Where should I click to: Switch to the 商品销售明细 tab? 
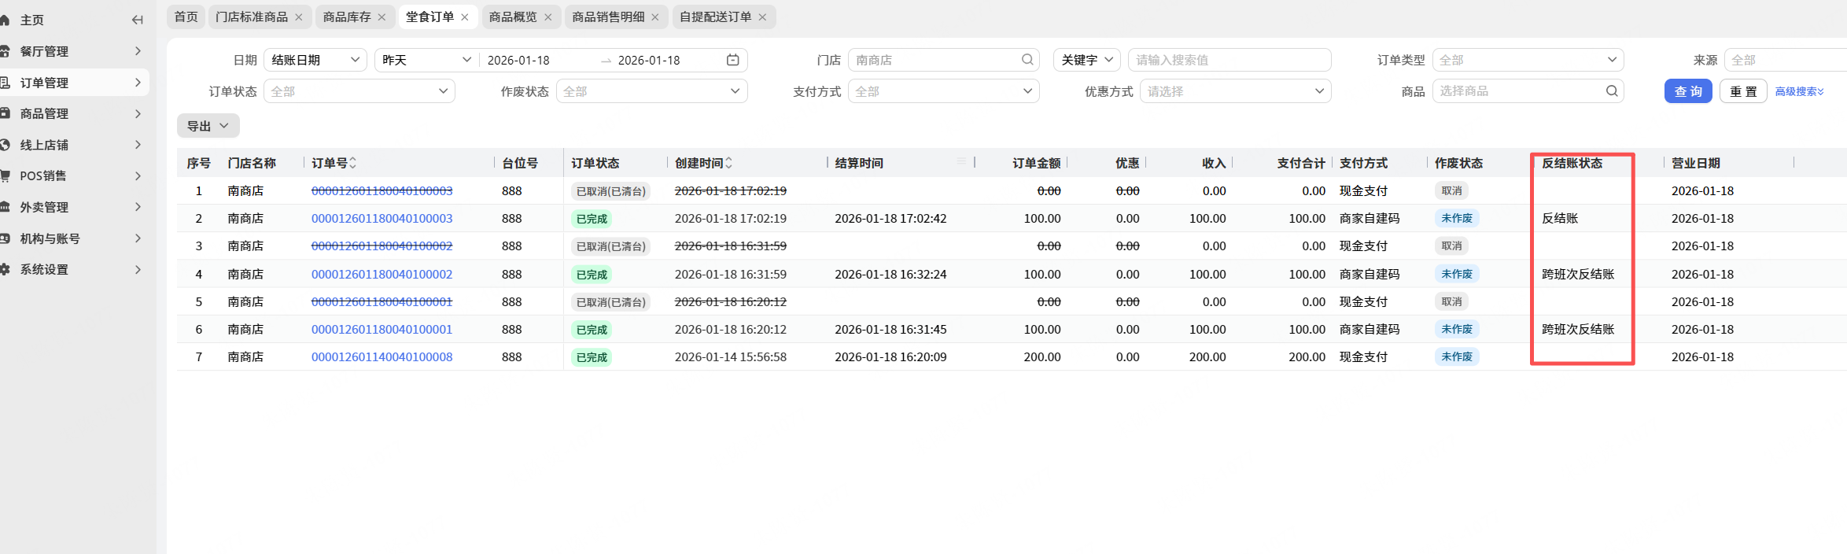click(x=608, y=17)
